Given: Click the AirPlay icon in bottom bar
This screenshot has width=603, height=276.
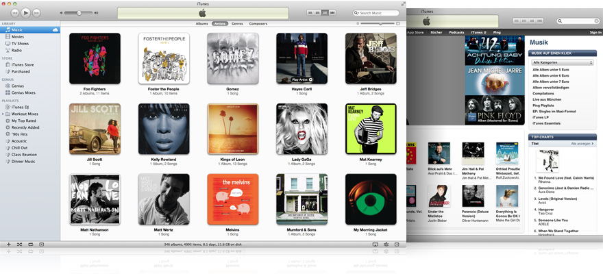Looking at the screenshot, I should coord(375,244).
